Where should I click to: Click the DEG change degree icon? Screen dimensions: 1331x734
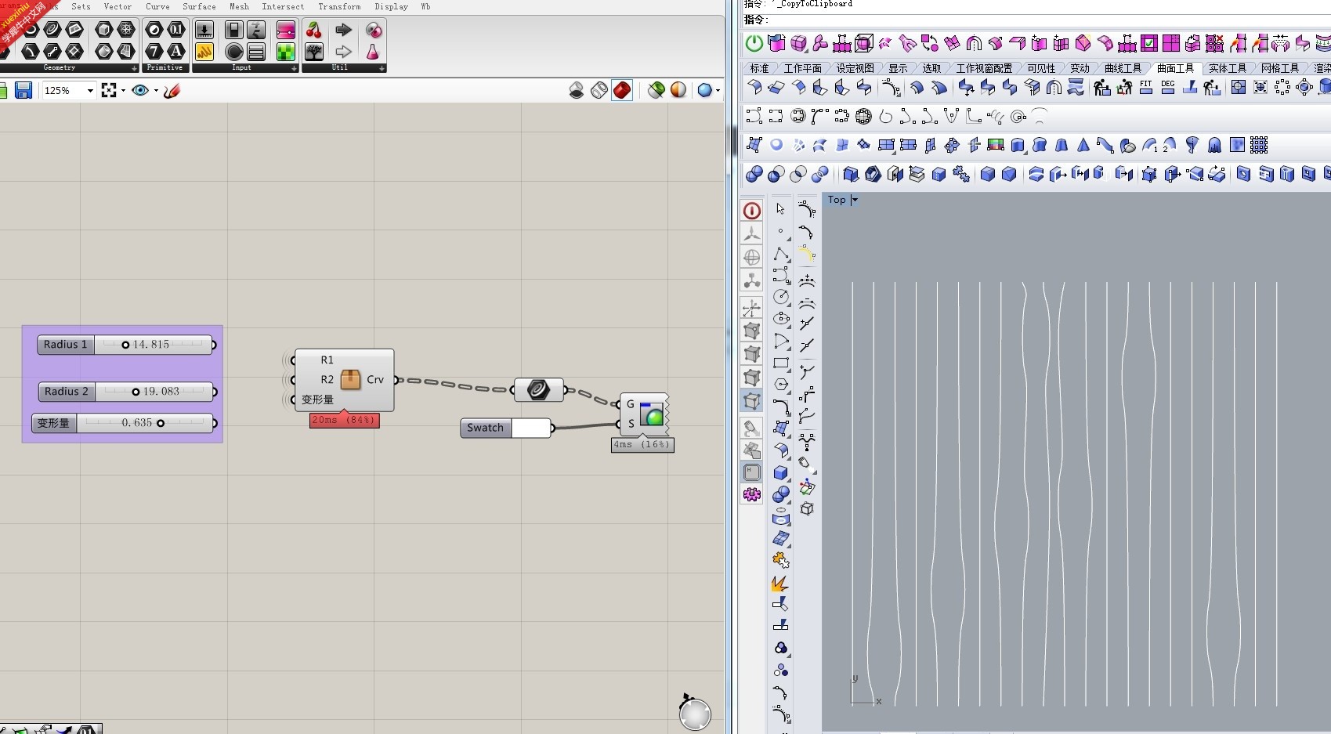click(1168, 87)
